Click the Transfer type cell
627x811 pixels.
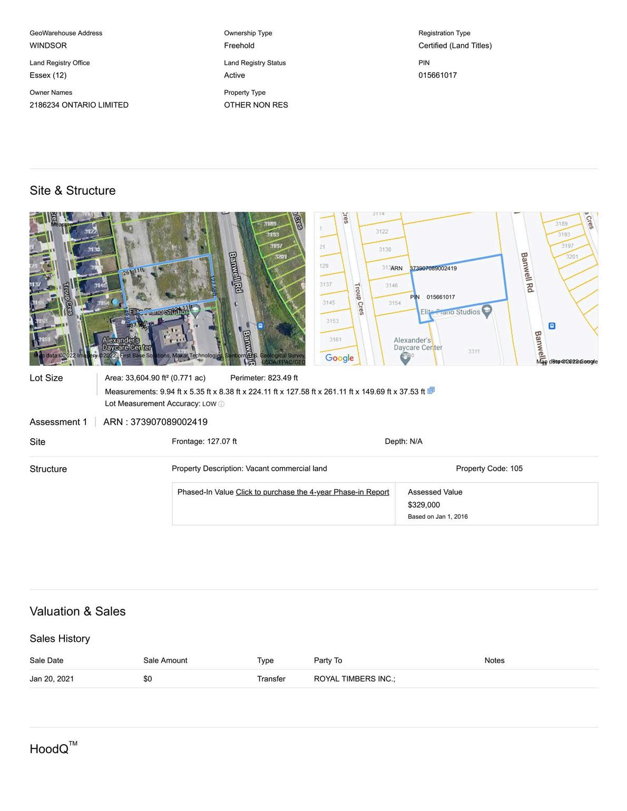[271, 679]
